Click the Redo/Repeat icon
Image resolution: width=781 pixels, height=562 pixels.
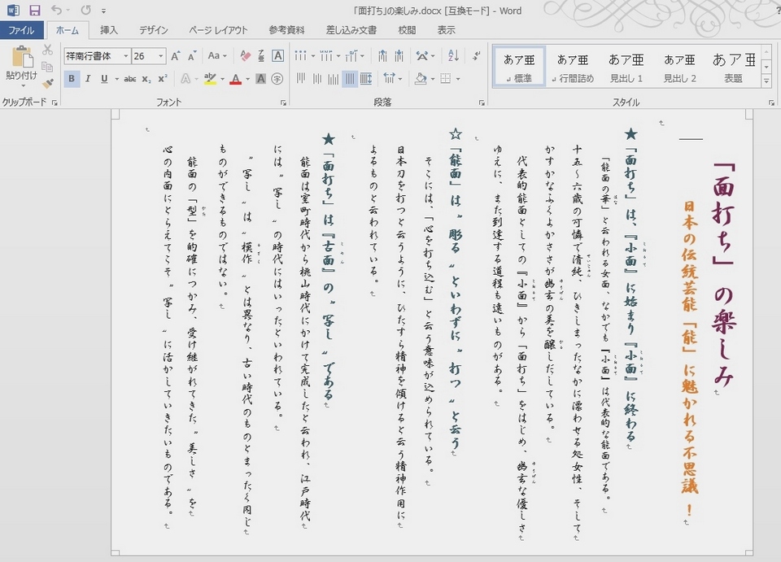pos(85,10)
